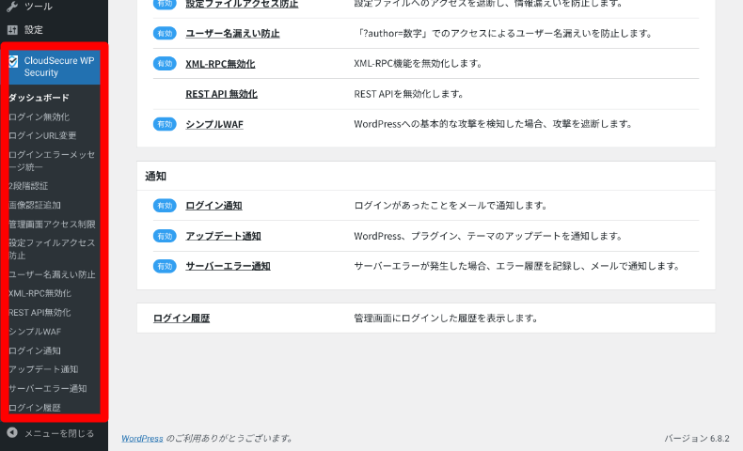This screenshot has width=743, height=451.
Task: Click description text XML-RPC機能を無効化します。
Action: [419, 63]
